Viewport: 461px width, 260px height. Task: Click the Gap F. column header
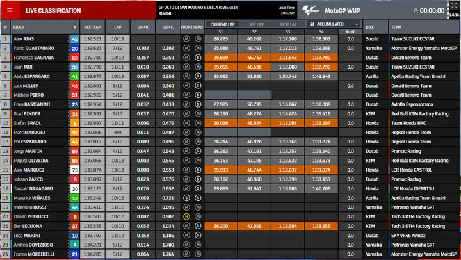click(x=168, y=27)
